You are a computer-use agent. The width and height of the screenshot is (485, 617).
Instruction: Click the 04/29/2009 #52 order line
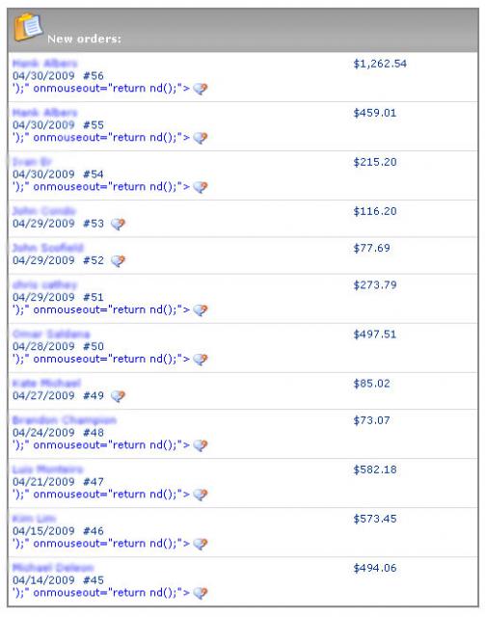[x=58, y=260]
